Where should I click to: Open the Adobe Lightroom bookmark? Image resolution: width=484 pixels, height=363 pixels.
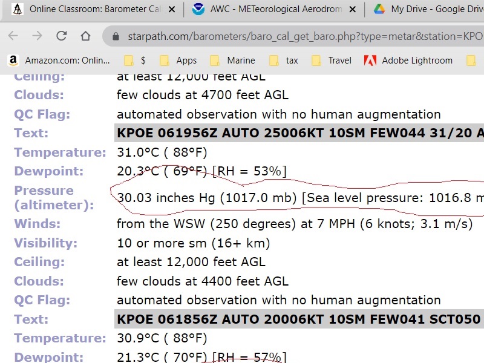tap(408, 60)
